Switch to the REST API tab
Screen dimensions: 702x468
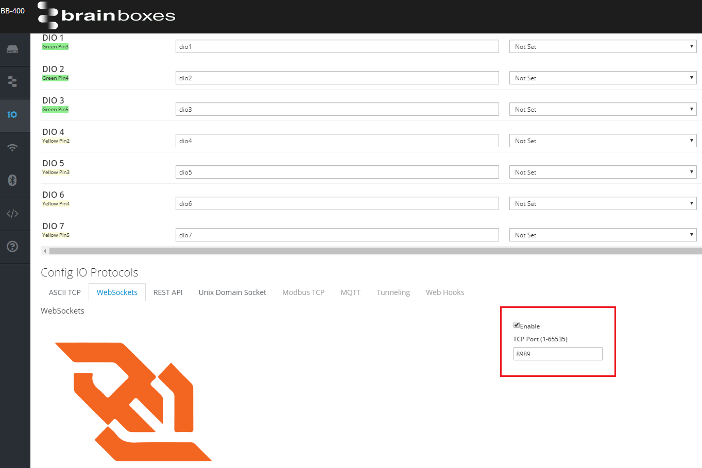pos(168,292)
